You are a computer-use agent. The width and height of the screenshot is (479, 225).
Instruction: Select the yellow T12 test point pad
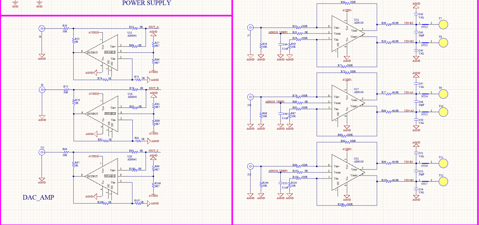pyautogui.click(x=443, y=182)
